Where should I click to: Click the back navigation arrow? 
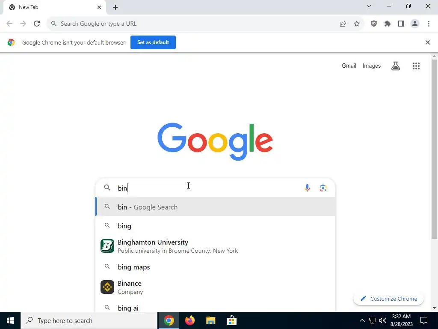pyautogui.click(x=9, y=24)
